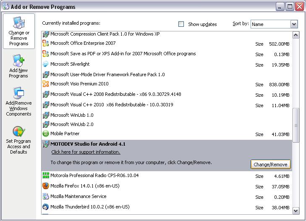Click the Visual C++ 2008 Redistributable icon
Image resolution: width=306 pixels, height=221 pixels.
(x=46, y=94)
